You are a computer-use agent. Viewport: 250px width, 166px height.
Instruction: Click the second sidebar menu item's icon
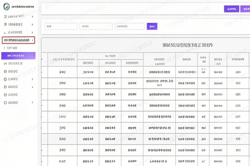(5, 24)
